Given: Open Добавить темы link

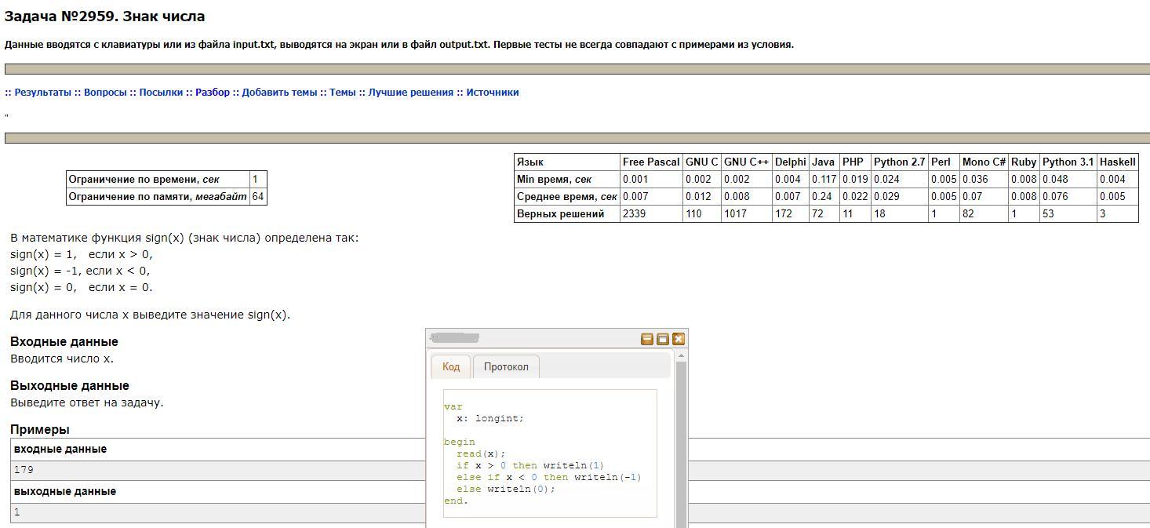Looking at the screenshot, I should (x=279, y=93).
